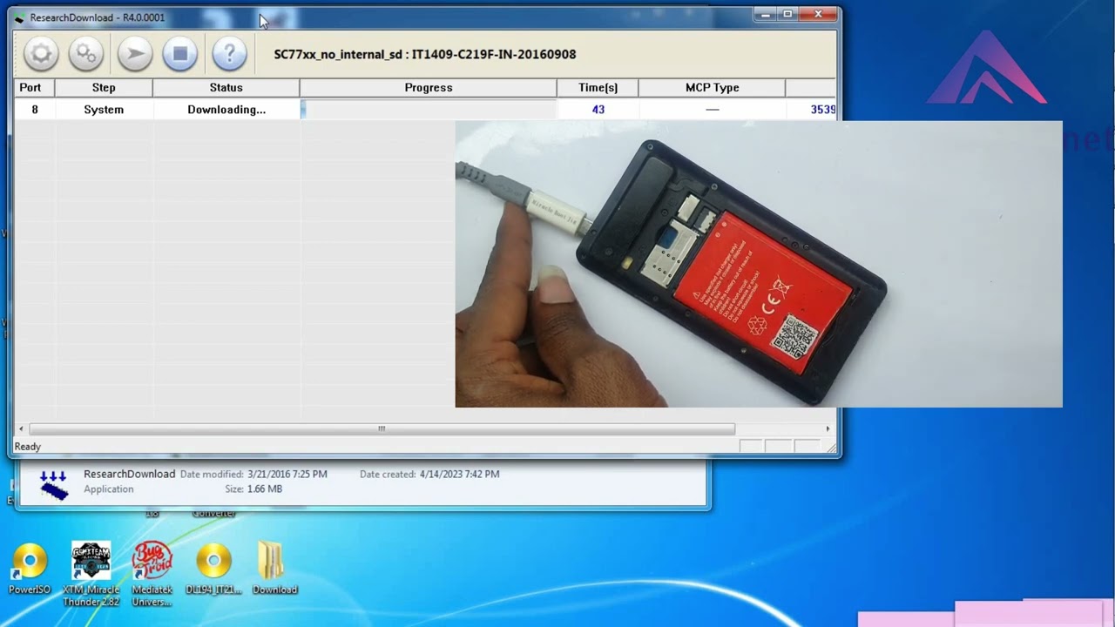
Task: Open the Mediatek Universal desktop shortcut
Action: pos(152,573)
